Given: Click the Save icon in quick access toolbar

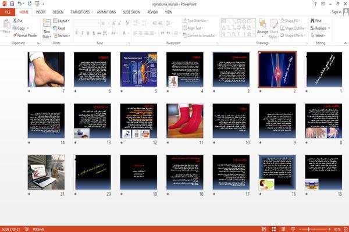Looking at the screenshot, I should pyautogui.click(x=12, y=3).
